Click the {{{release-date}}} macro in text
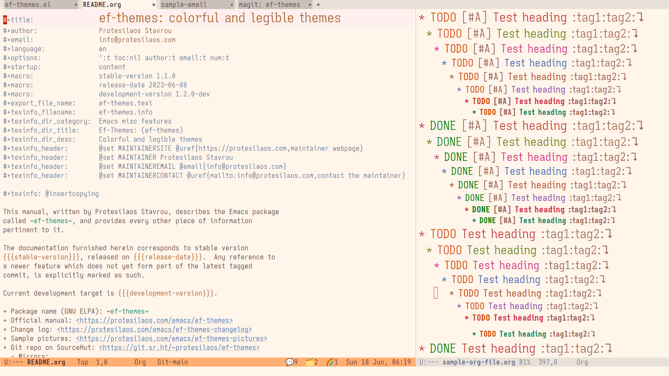669x376 pixels. tap(168, 257)
